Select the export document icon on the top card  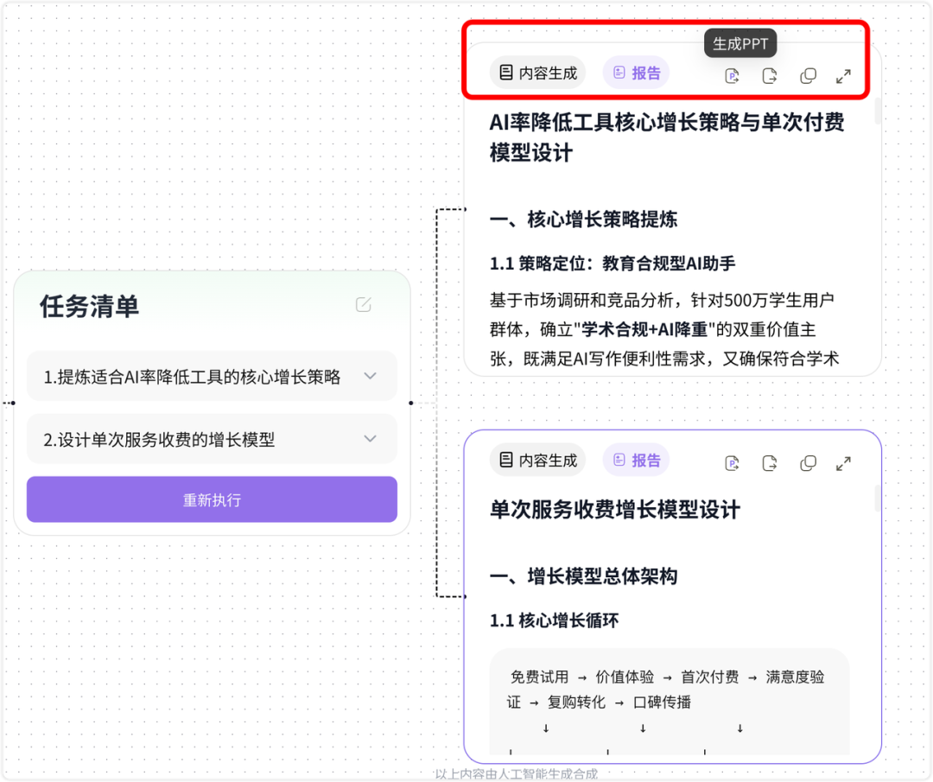pos(769,75)
